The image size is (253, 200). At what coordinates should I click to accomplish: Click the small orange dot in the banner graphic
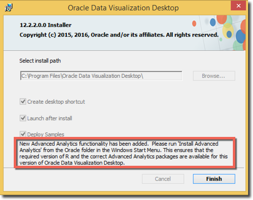click(194, 23)
